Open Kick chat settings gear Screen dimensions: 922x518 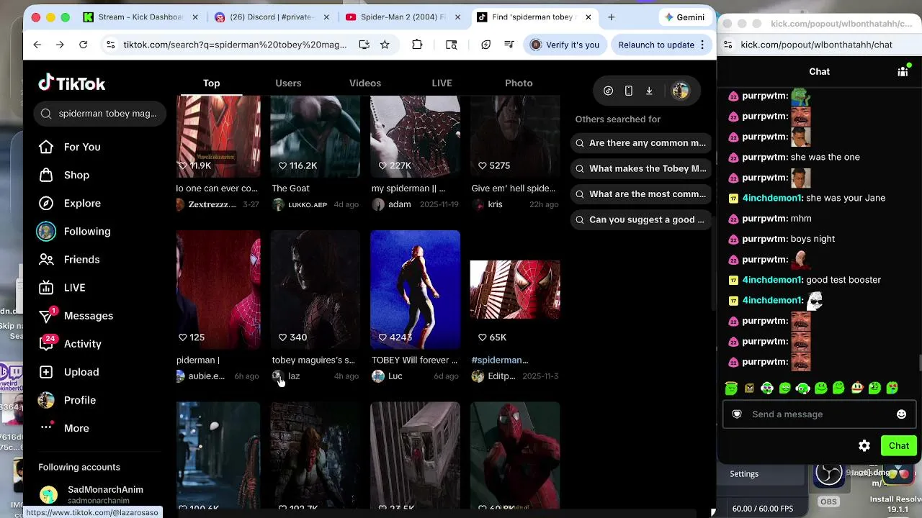click(x=864, y=446)
